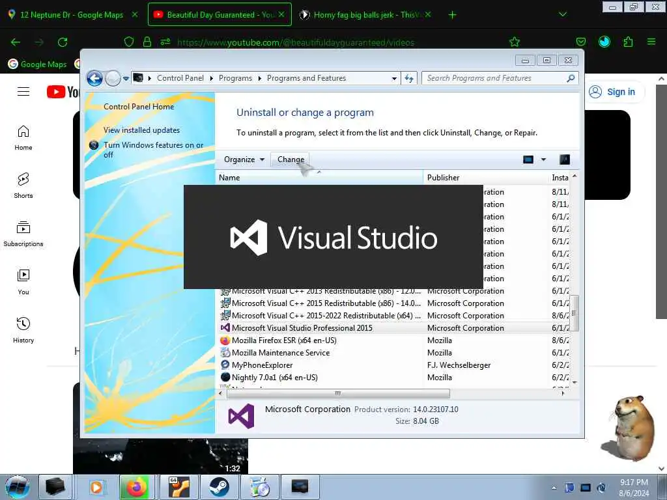Viewport: 667px width, 500px height.
Task: Open the YouTube guide hamburger menu
Action: pyautogui.click(x=23, y=91)
